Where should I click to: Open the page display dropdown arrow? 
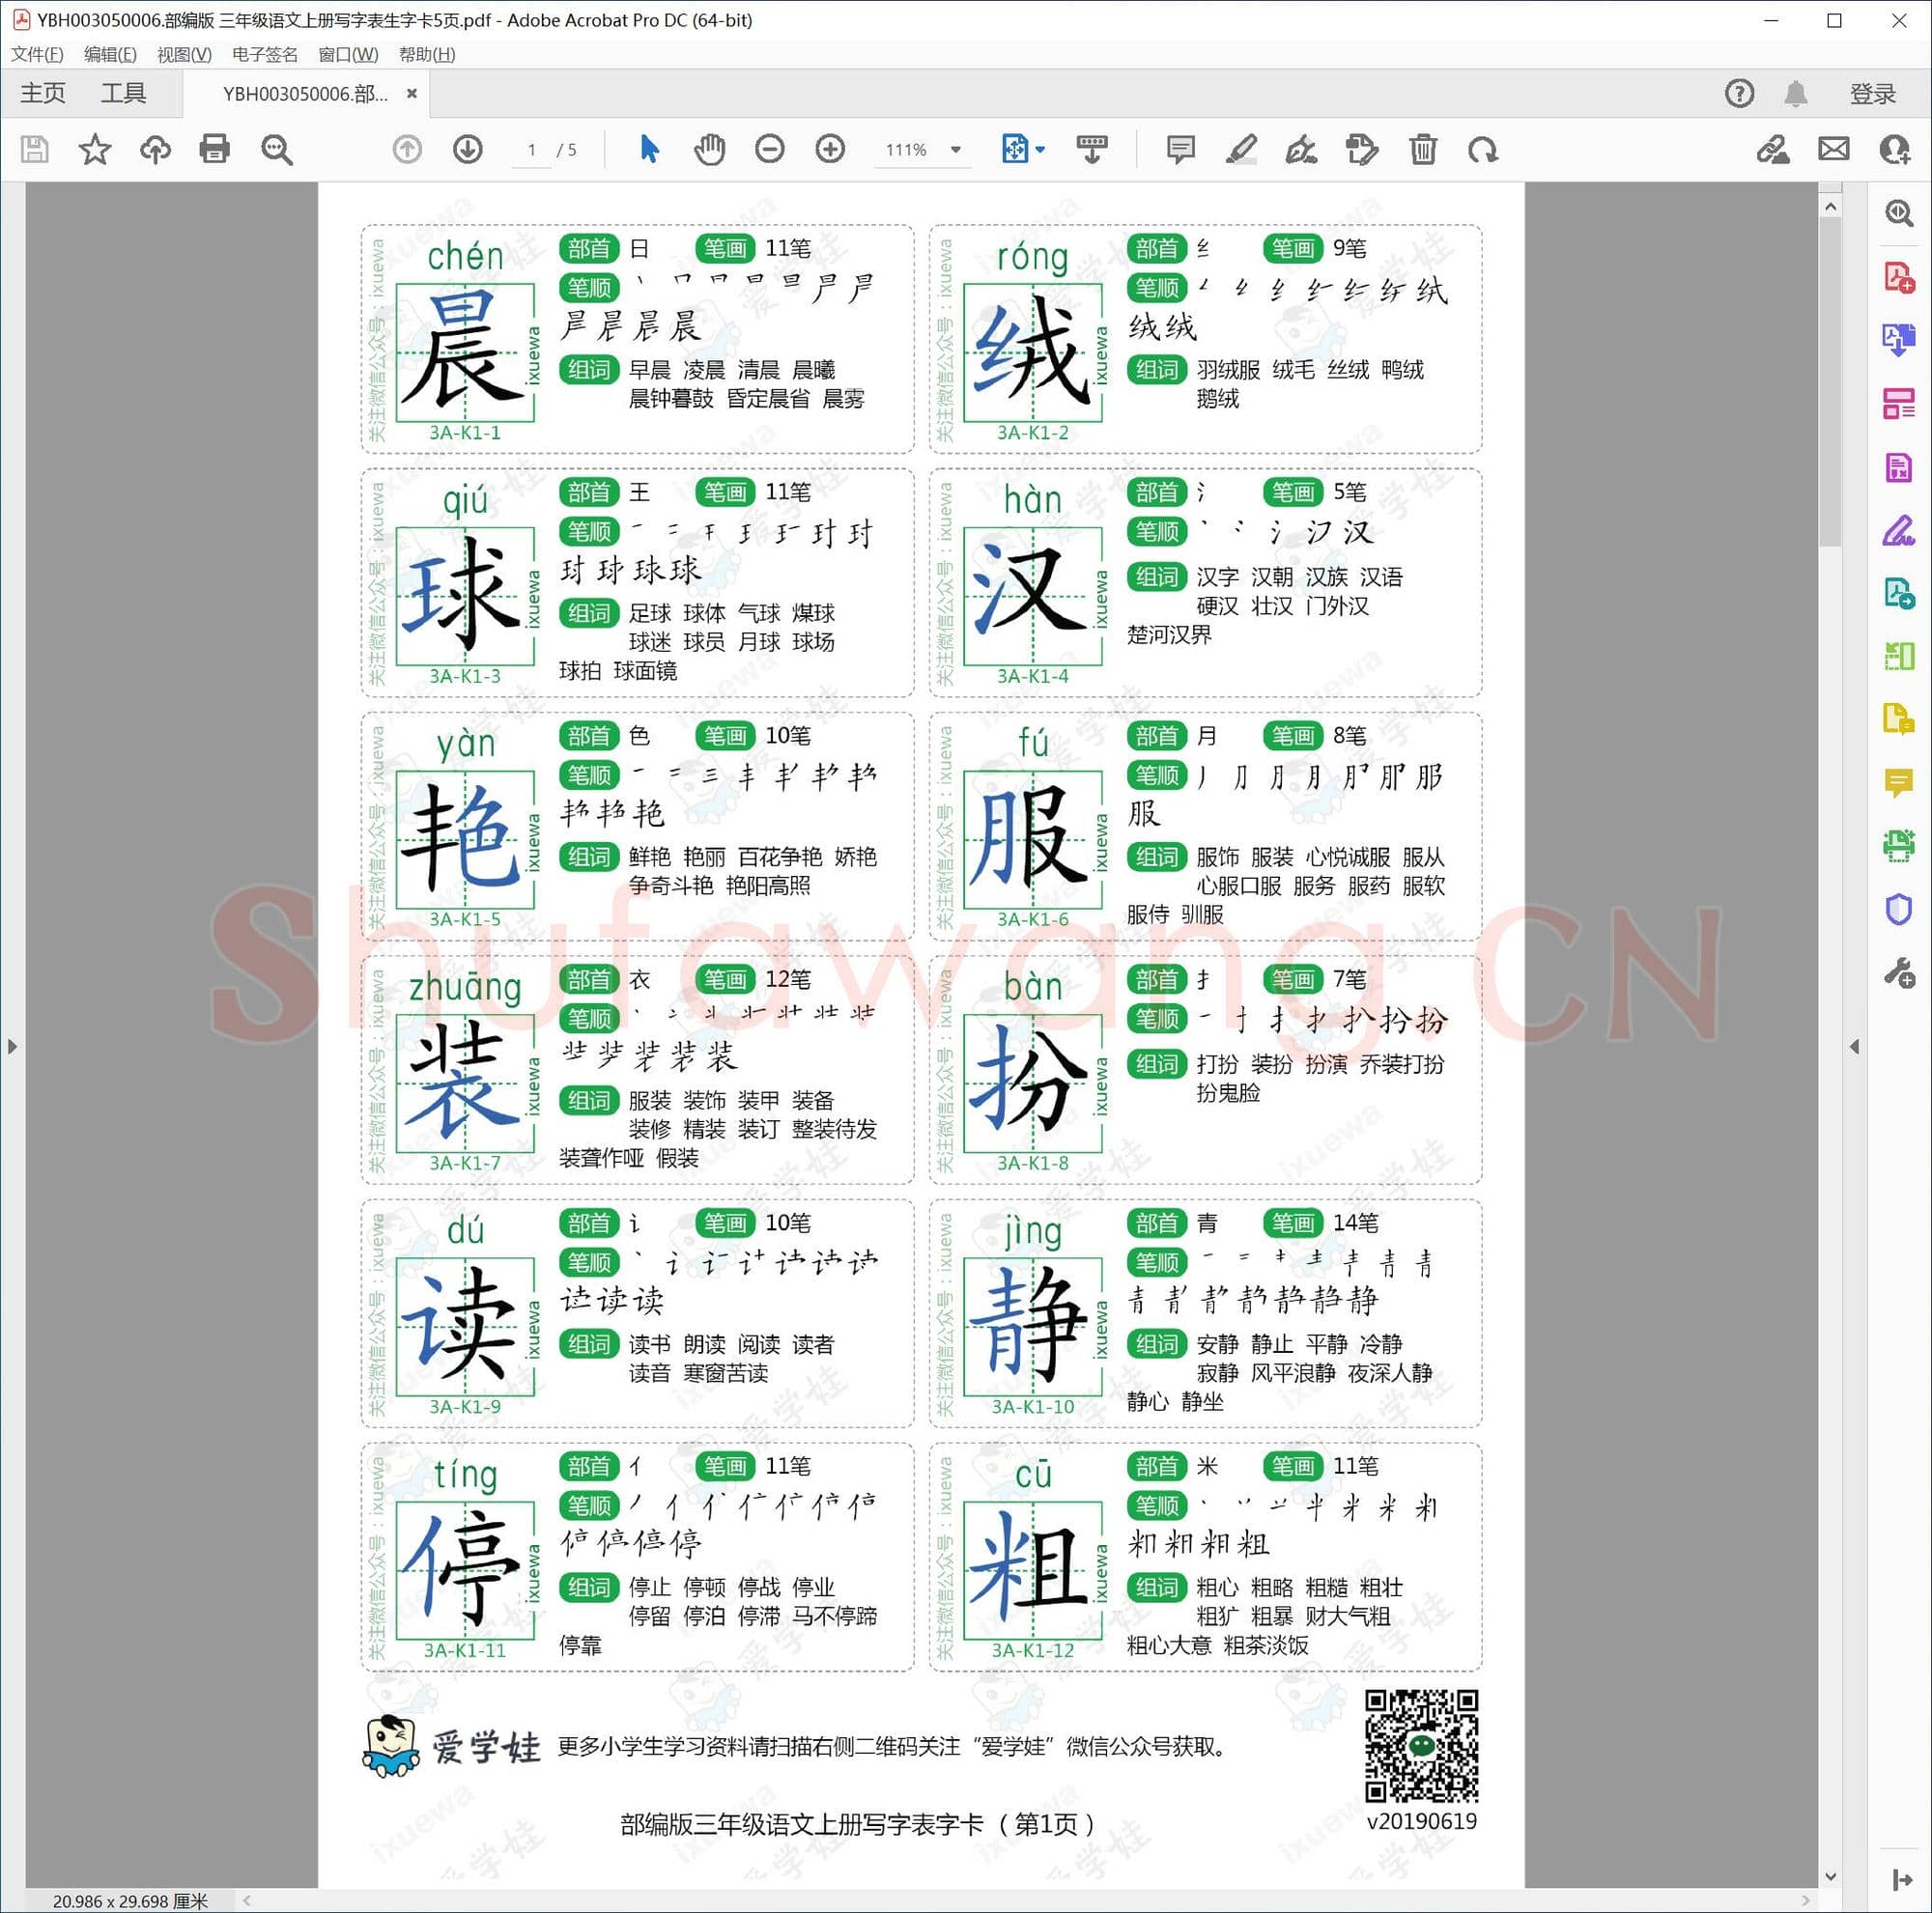click(x=1040, y=150)
